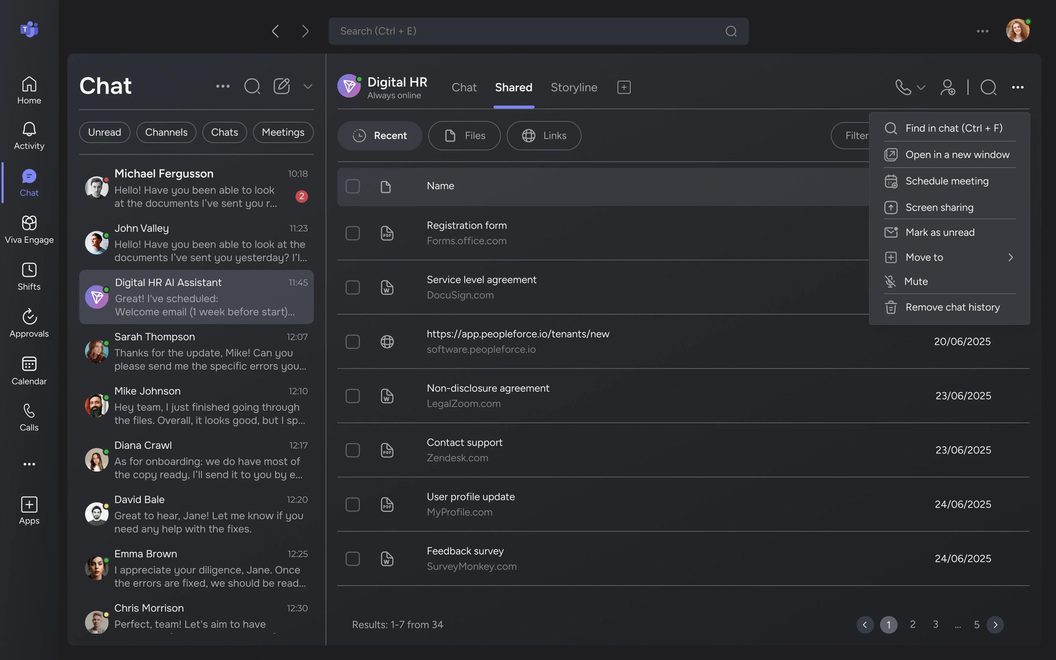
Task: Open Sarah Thompson's chat conversation
Action: tap(196, 351)
